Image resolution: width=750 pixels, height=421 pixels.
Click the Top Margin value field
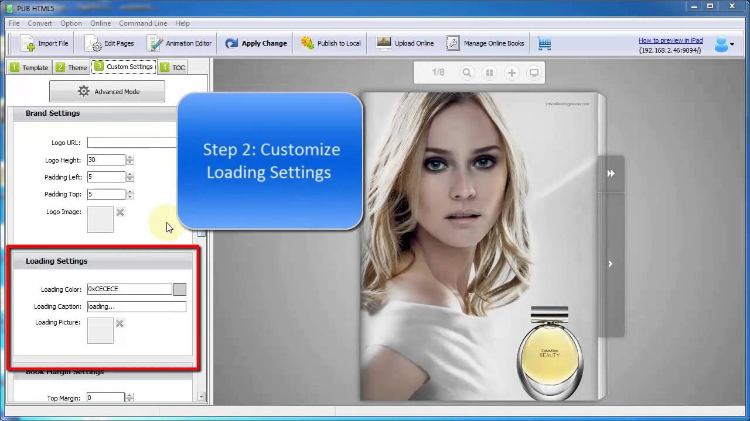click(105, 398)
